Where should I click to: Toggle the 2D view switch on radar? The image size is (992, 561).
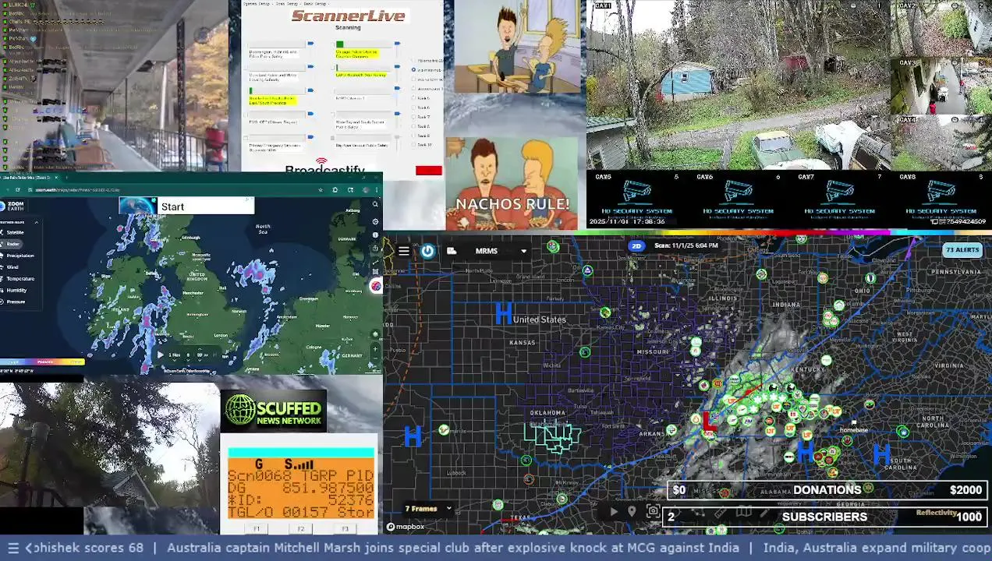(637, 245)
